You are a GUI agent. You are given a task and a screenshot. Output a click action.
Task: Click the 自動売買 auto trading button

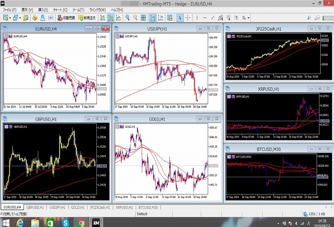(66, 18)
